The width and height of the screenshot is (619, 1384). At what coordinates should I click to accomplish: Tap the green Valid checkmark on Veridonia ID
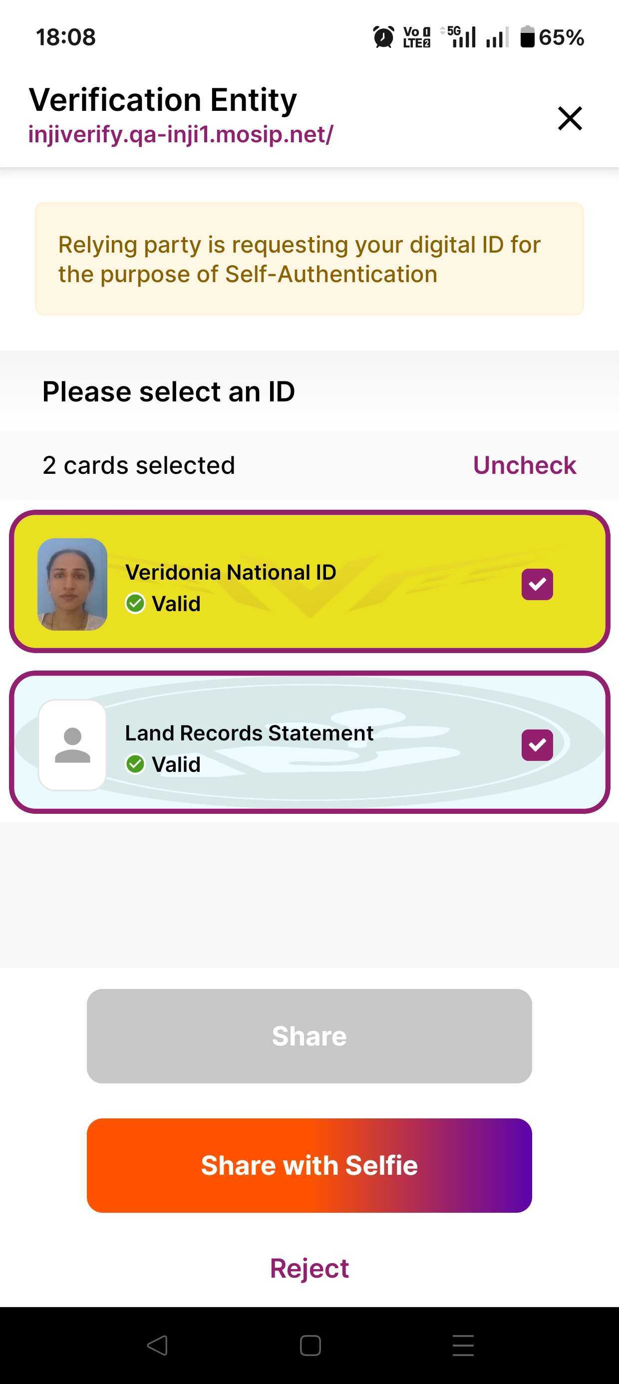(x=135, y=603)
